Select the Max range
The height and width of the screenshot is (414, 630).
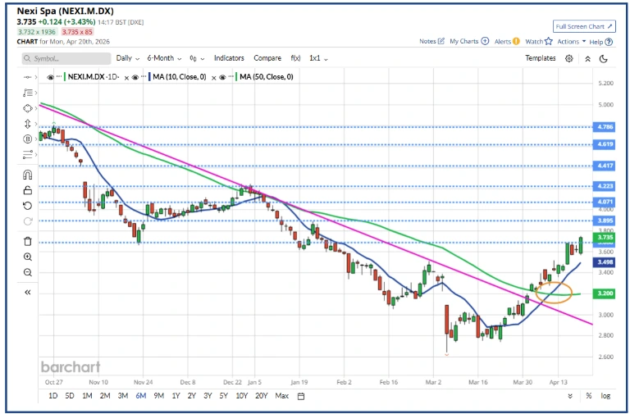(281, 396)
